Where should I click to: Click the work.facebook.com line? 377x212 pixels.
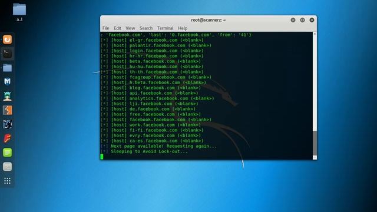pos(151,125)
